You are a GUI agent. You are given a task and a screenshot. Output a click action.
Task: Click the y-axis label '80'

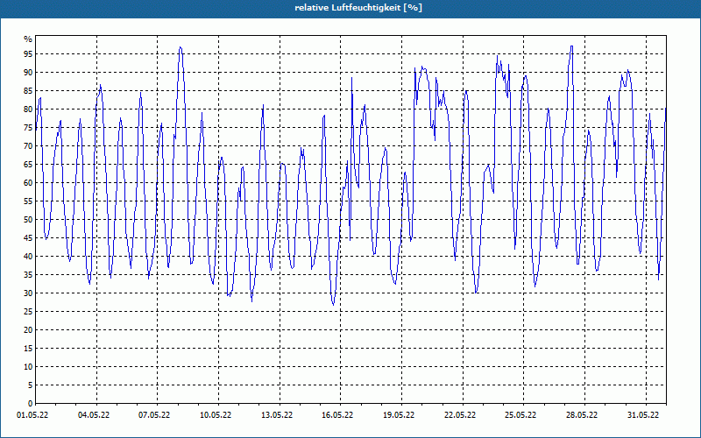(28, 109)
